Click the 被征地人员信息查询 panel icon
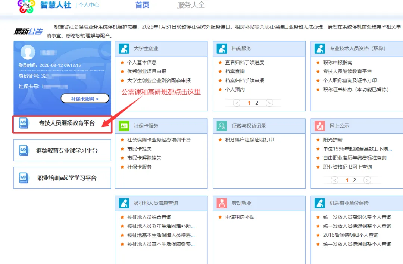The width and height of the screenshot is (403, 264). point(124,203)
